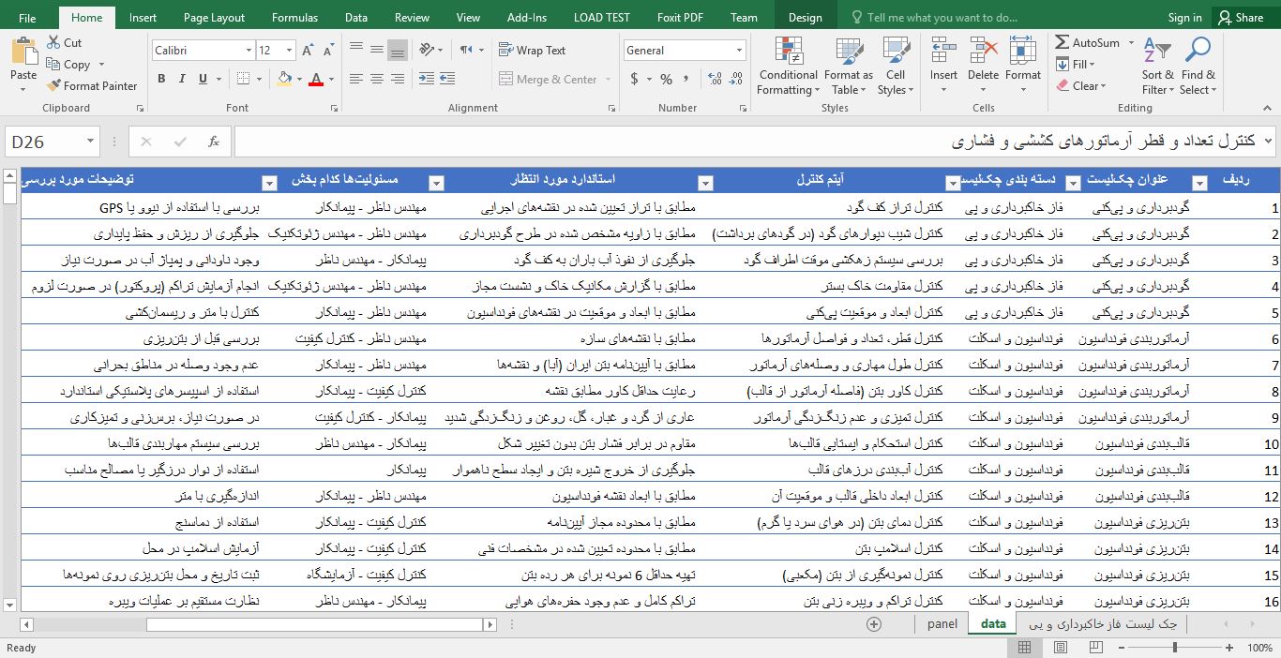1281x658 pixels.
Task: Click Sign in link
Action: point(1184,18)
